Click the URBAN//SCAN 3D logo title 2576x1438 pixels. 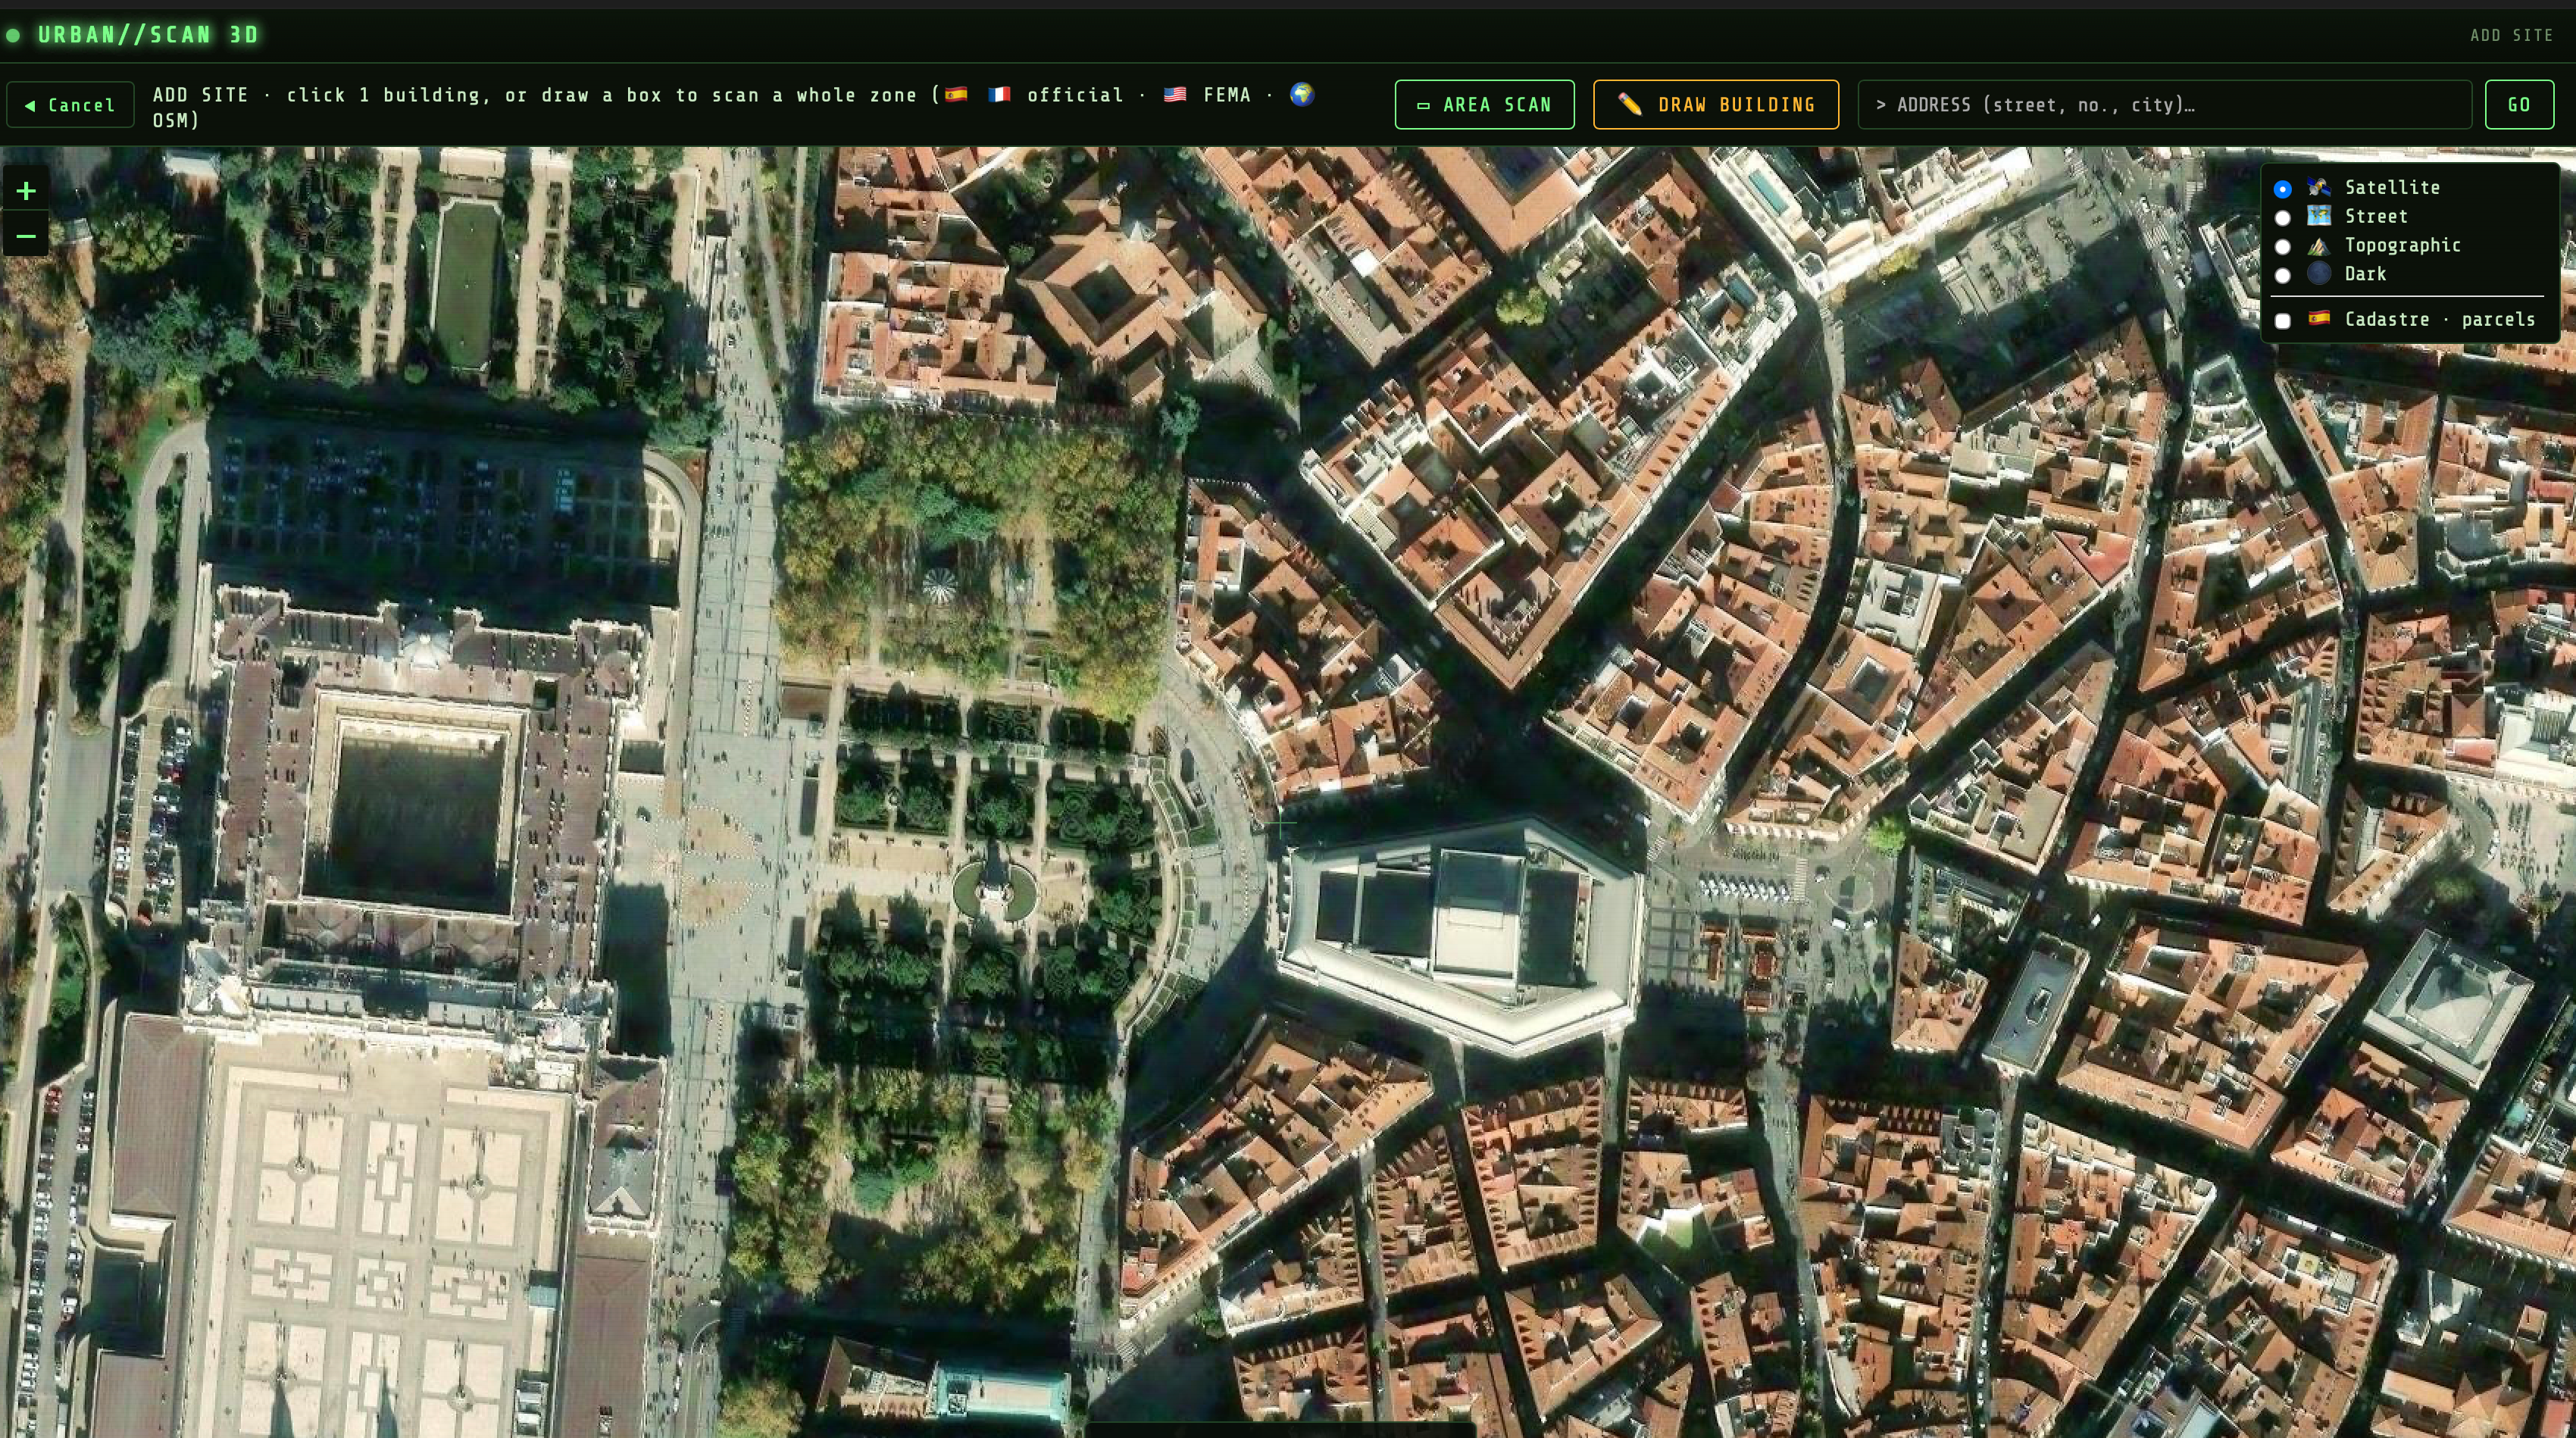click(148, 35)
